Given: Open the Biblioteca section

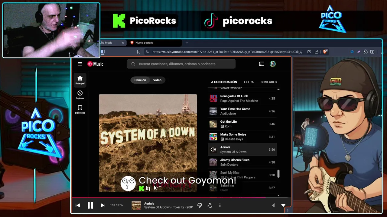Looking at the screenshot, I should (80, 109).
